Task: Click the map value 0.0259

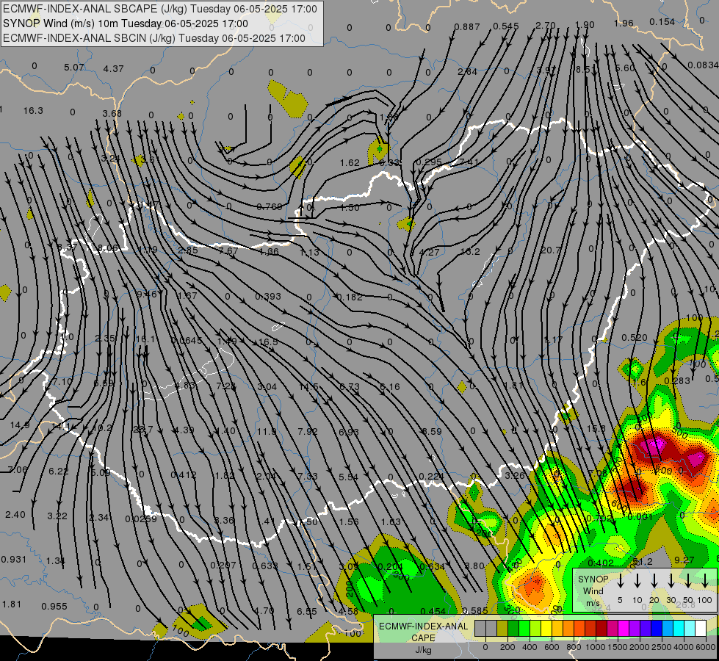Action: tap(141, 519)
